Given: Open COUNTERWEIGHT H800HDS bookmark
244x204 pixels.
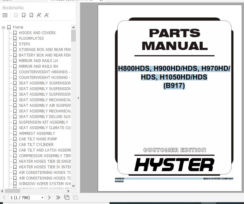Looking at the screenshot, I should pyautogui.click(x=45, y=72).
